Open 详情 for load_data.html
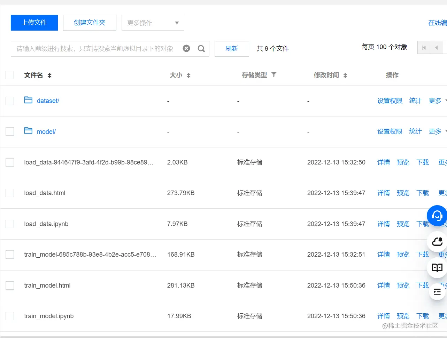Screen dimensions: 447x338 [x=384, y=193]
